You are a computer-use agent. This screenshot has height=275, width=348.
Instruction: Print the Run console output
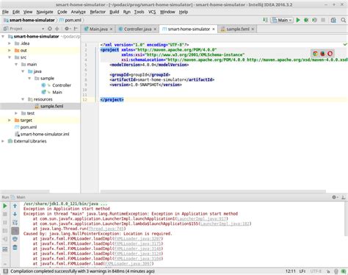tap(15, 239)
